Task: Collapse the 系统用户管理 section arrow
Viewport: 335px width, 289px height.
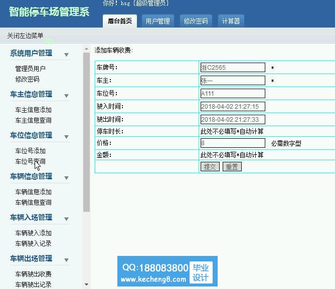Action: tap(66, 55)
